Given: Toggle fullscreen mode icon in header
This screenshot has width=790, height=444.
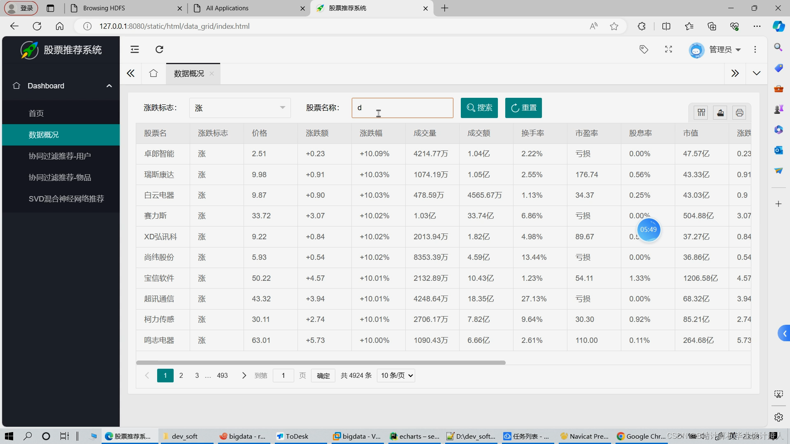Looking at the screenshot, I should click(x=668, y=49).
